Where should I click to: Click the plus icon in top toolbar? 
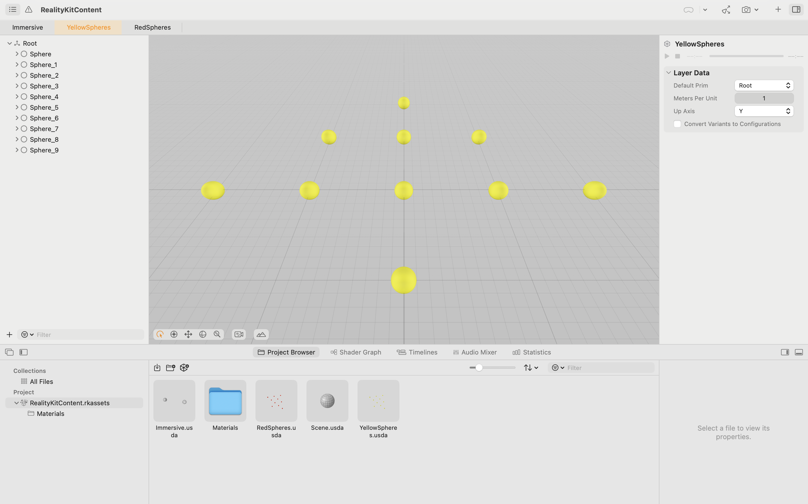778,9
